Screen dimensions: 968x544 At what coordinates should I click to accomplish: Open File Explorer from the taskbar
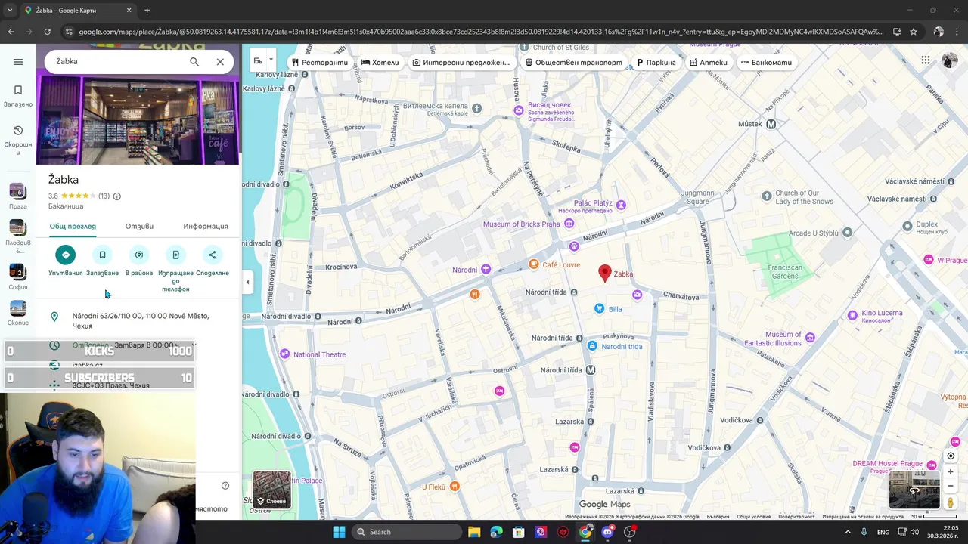[x=474, y=532]
